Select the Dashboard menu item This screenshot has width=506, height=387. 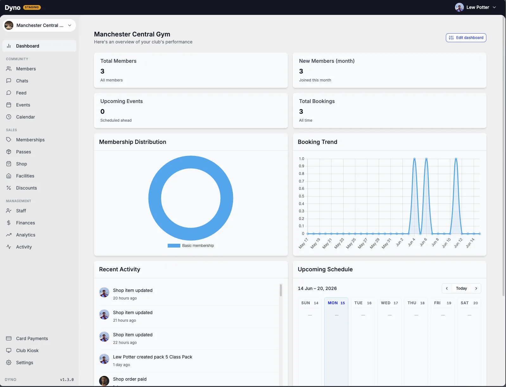[x=39, y=46]
